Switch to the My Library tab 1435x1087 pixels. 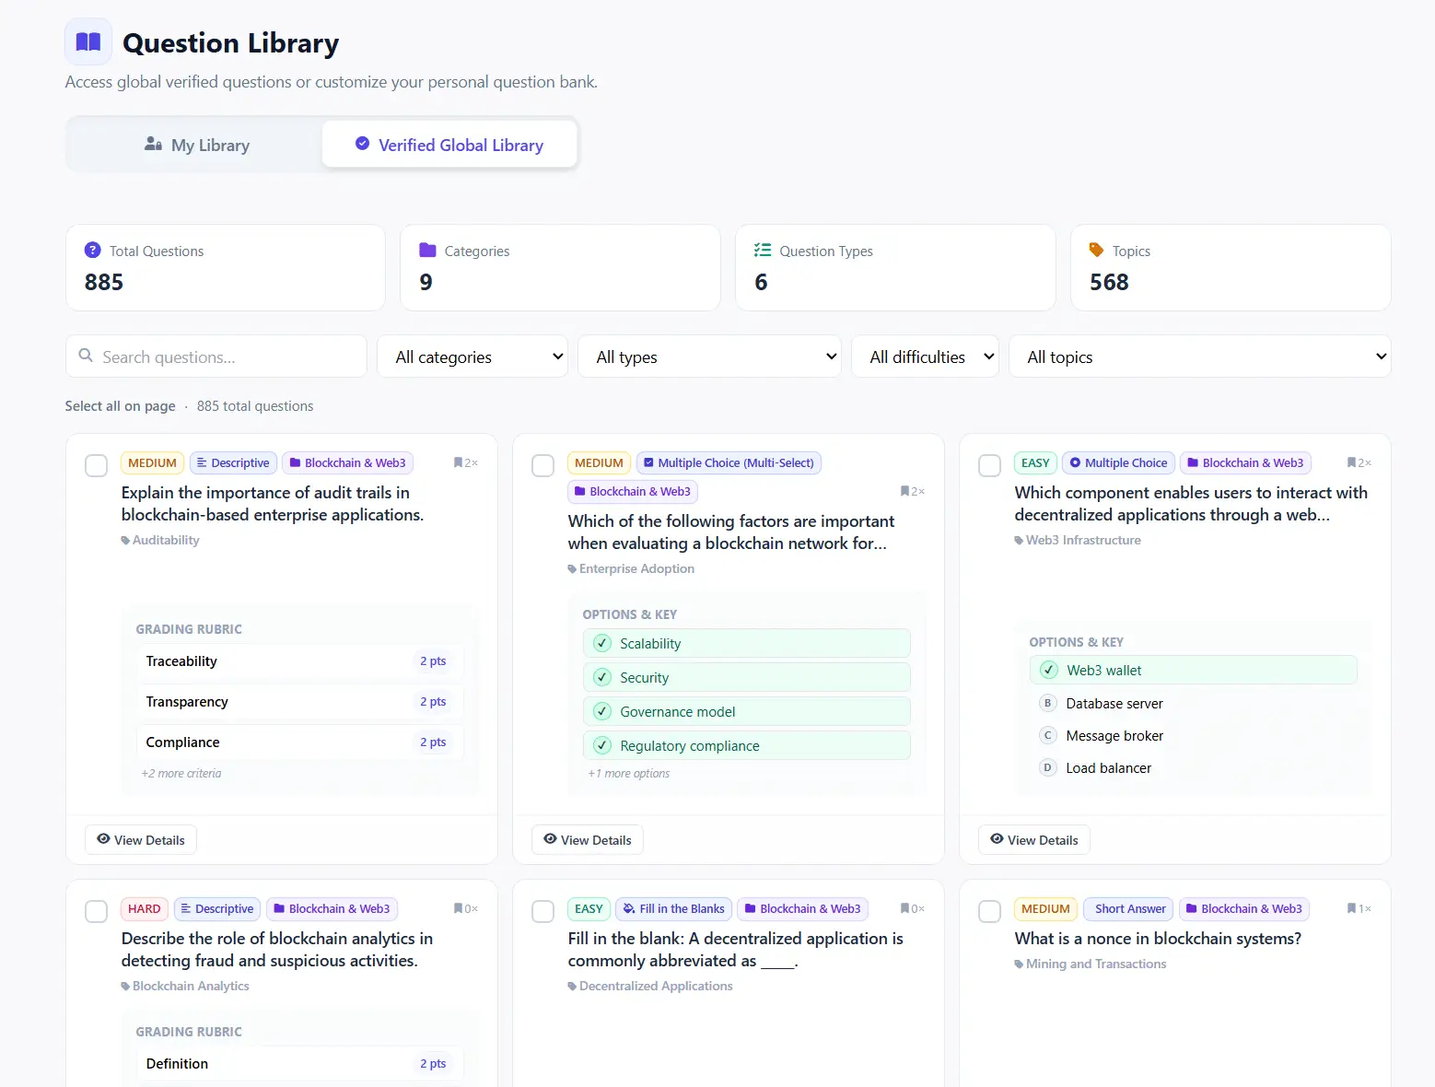click(x=196, y=145)
